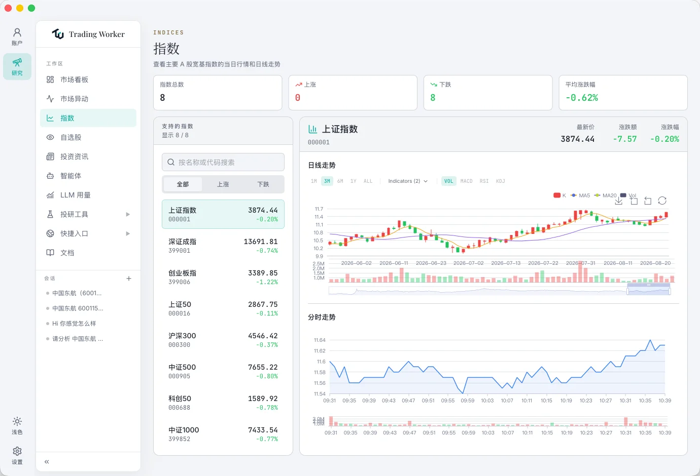The width and height of the screenshot is (700, 476).
Task: Toggle MA20 series in chart legend
Action: (x=606, y=195)
